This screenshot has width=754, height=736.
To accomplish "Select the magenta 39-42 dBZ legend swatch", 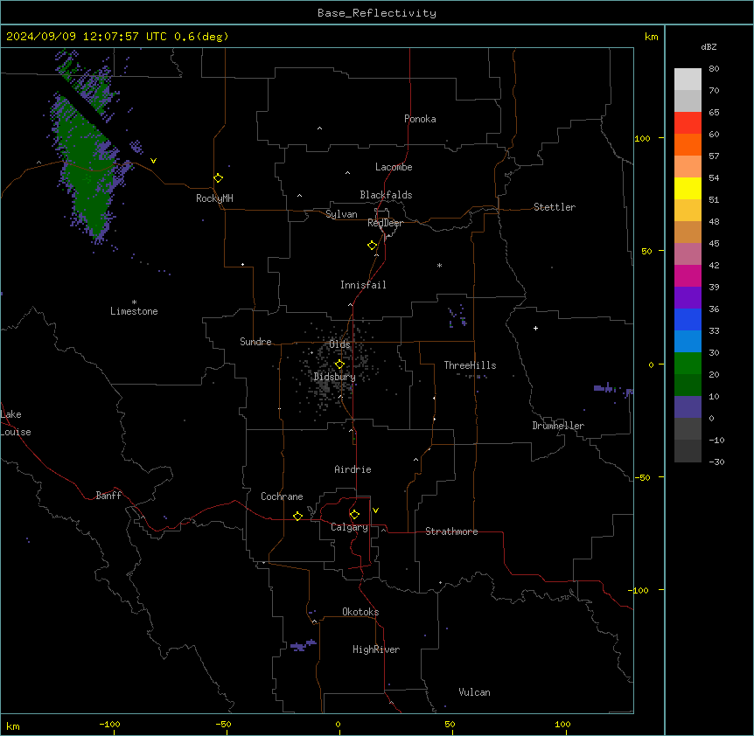I will (x=688, y=275).
